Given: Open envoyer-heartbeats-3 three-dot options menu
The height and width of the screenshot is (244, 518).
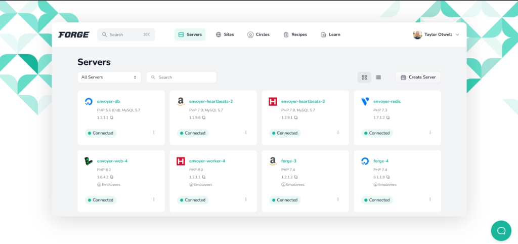Looking at the screenshot, I should click(338, 133).
